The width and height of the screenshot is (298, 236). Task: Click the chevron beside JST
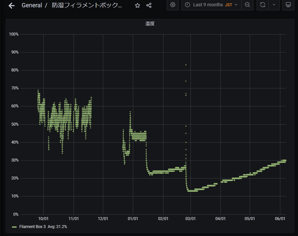236,5
